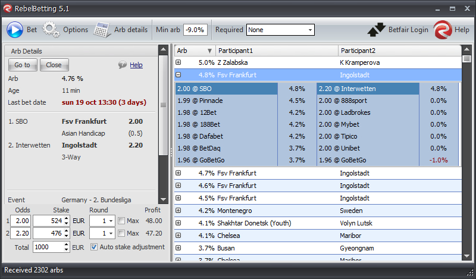Screen dimensions: 476x279
Task: Click the RebelBetting title bar logo
Action: [x=8, y=8]
